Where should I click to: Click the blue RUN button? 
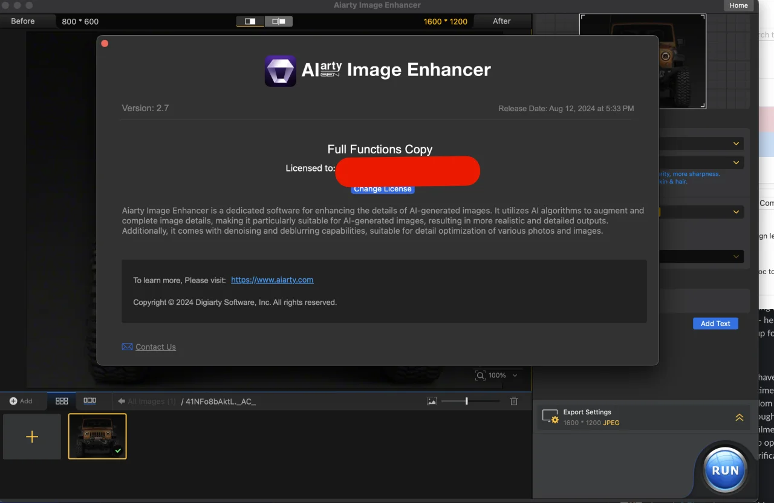point(726,470)
